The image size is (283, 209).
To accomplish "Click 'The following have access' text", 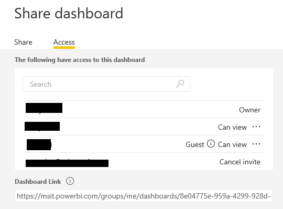I will click(x=80, y=60).
